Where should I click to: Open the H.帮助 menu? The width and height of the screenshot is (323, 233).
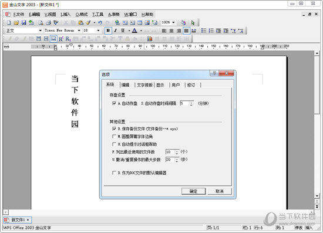point(147,15)
